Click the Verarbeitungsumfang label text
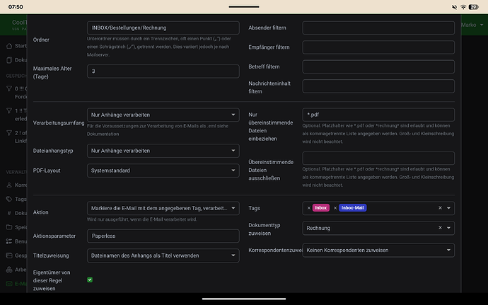 59,122
